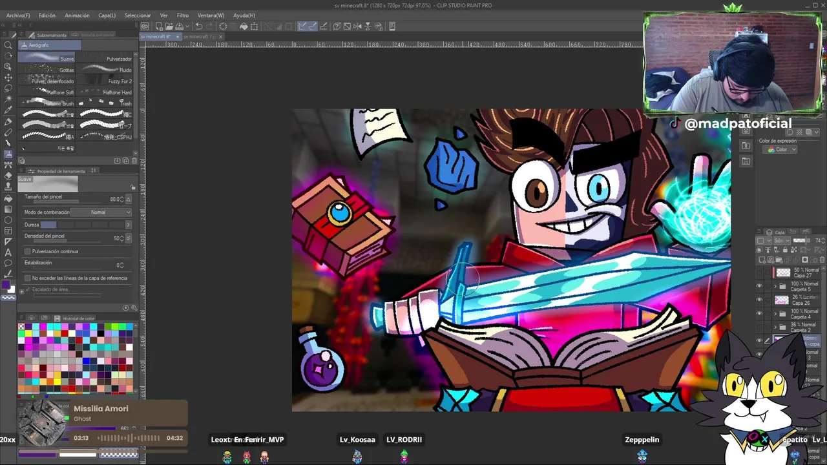
Task: Select the active Airbrush tool icon
Action: click(8, 154)
